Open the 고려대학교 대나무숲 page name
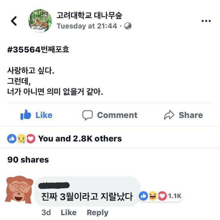This screenshot has height=220, width=220. [89, 15]
